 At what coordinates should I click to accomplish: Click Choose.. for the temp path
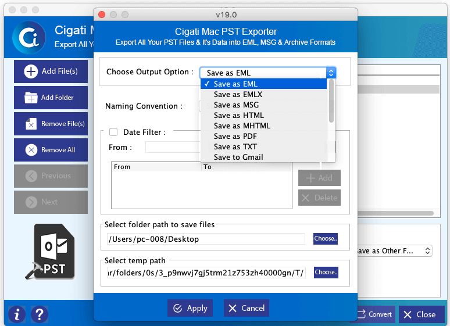(326, 273)
